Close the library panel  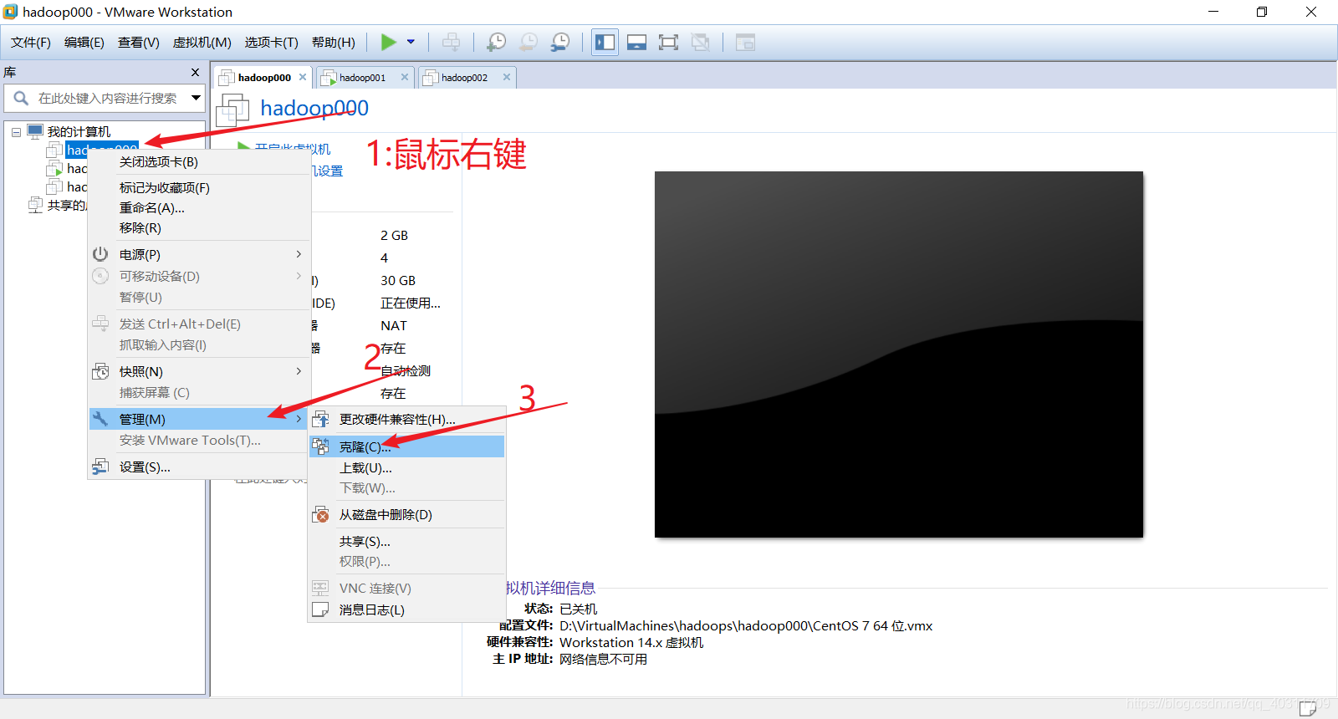[196, 72]
